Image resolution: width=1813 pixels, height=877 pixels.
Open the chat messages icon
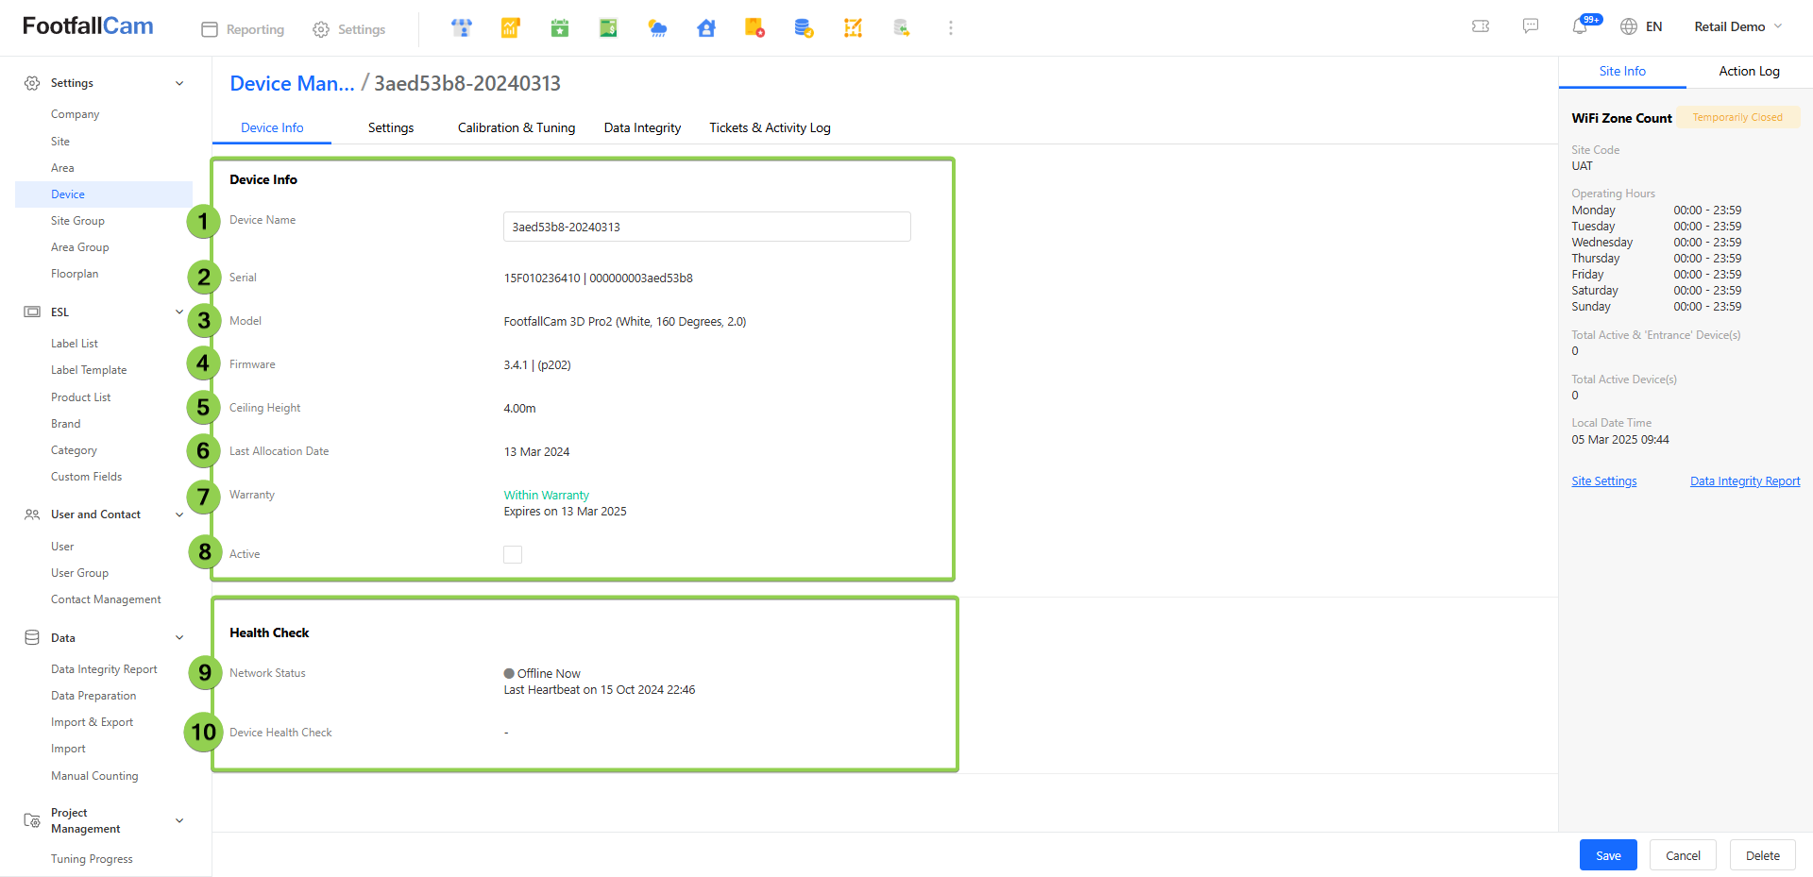pyautogui.click(x=1531, y=26)
